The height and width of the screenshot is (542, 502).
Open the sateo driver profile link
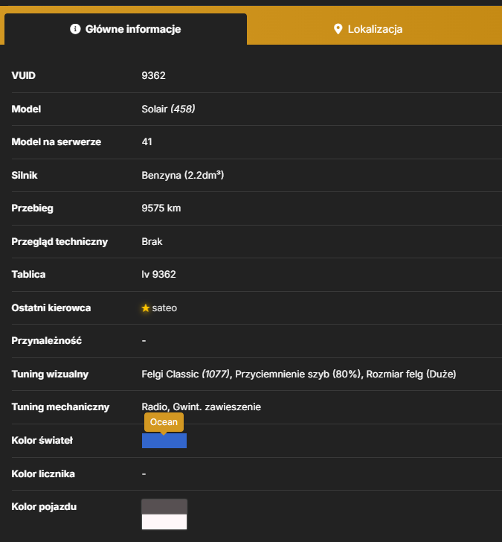164,308
